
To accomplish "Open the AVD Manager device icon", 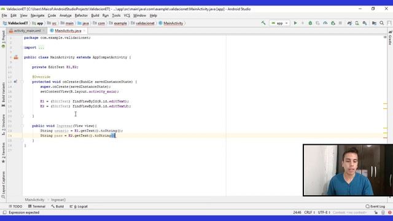I will point(357,23).
